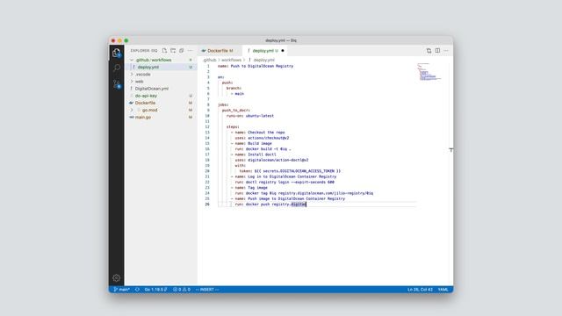Click the .github breadcrumb segment
This screenshot has width=562, height=316.
[x=210, y=60]
